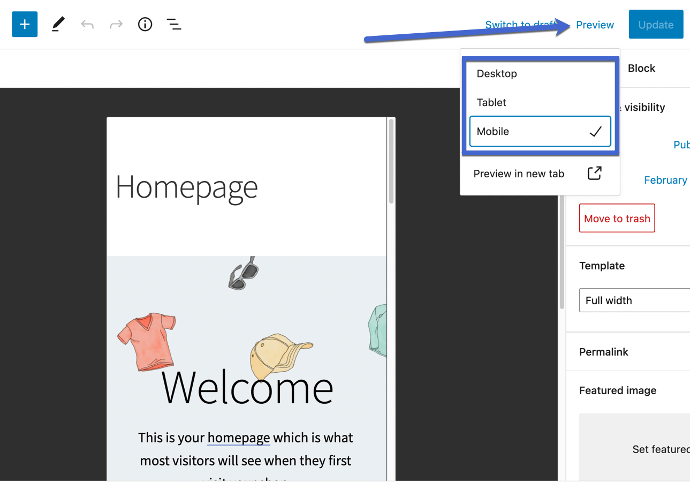This screenshot has width=690, height=482.
Task: Expand the Permalink section
Action: pos(603,352)
